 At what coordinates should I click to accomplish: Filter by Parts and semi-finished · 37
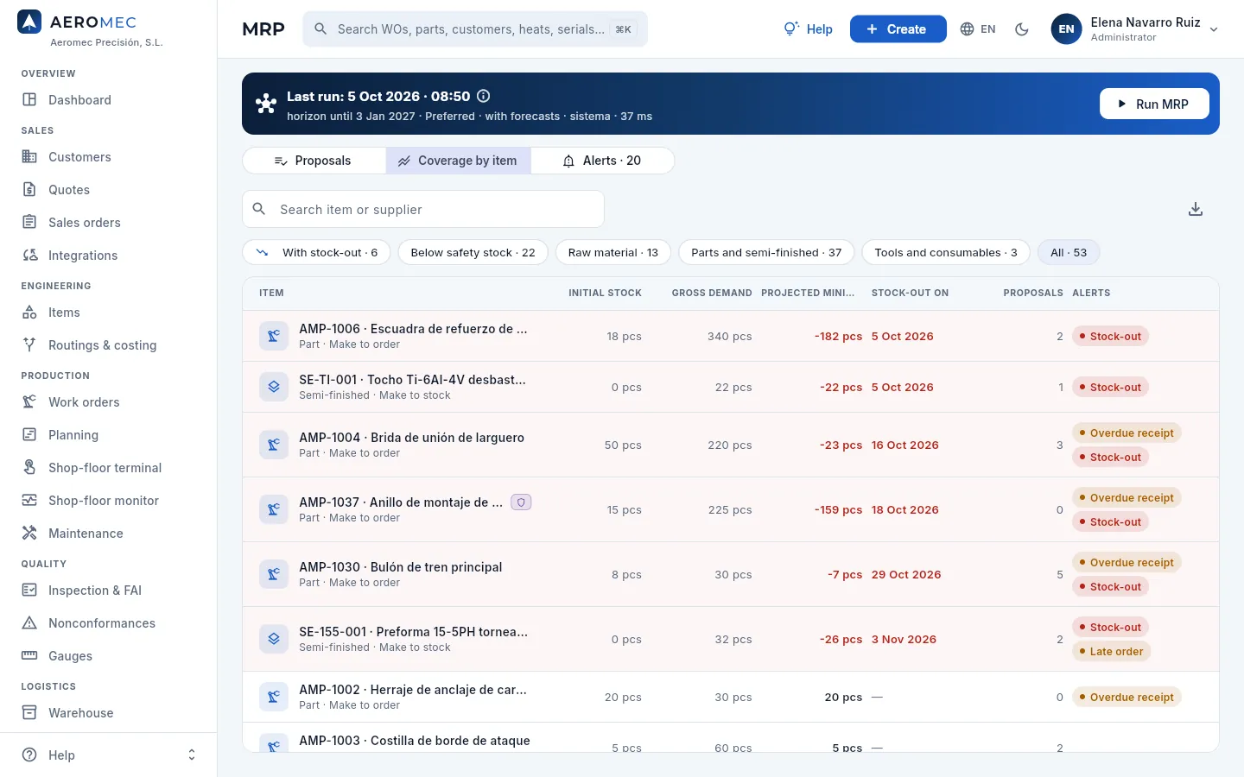[x=766, y=252]
